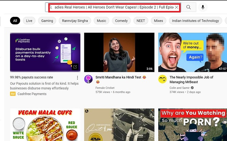This screenshot has width=227, height=141.
Task: Select the NEET filter chip
Action: (x=141, y=21)
